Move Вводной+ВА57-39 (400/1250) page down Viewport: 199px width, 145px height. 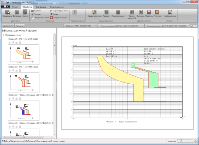click(x=13, y=71)
